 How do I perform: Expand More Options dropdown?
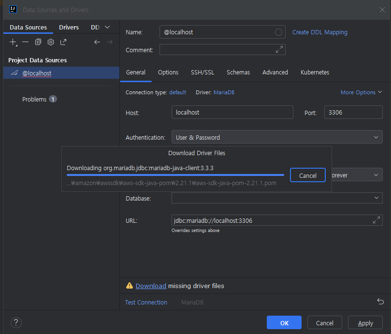click(362, 92)
